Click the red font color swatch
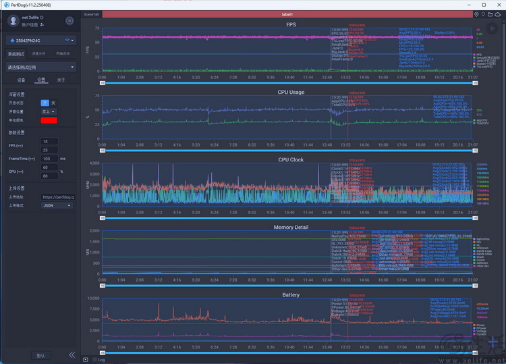This screenshot has height=364, width=506. coord(49,120)
